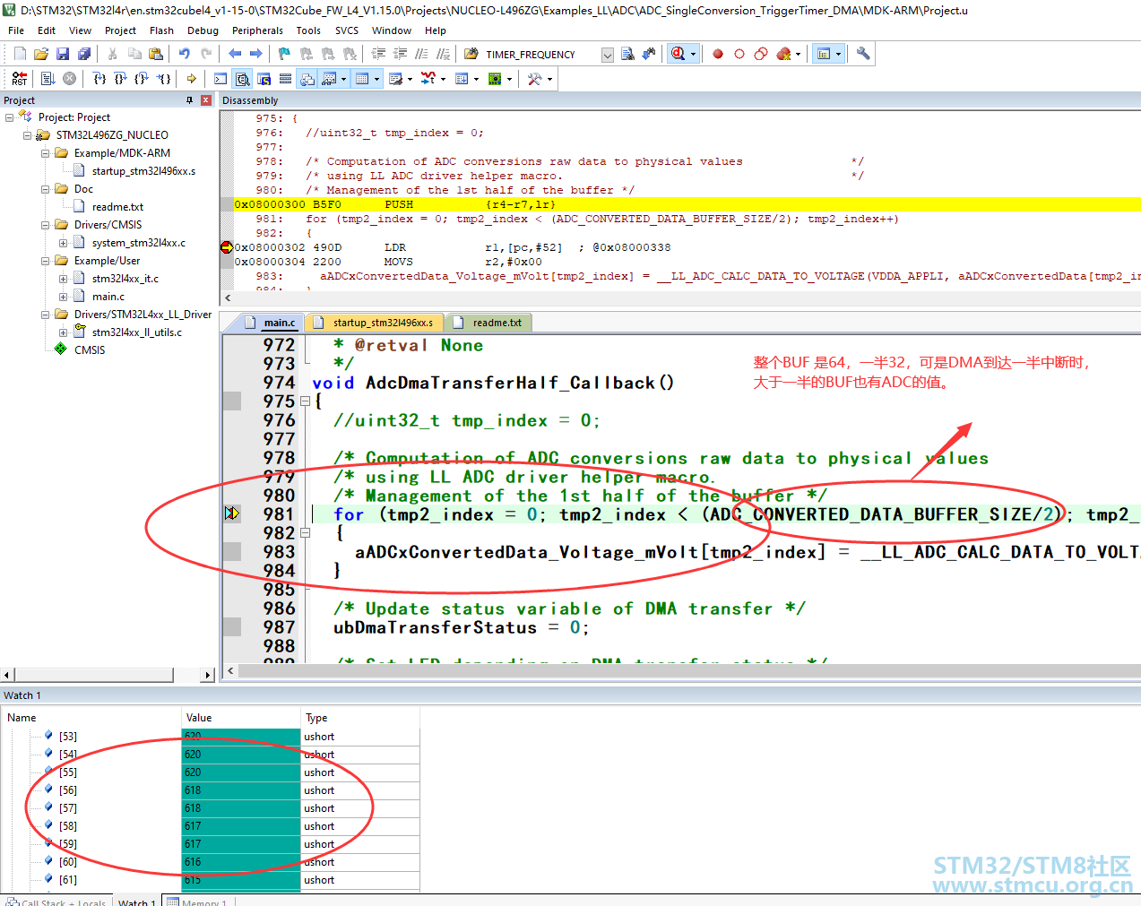1141x906 pixels.
Task: Toggle the Disassembly Window icon
Action: pos(242,79)
